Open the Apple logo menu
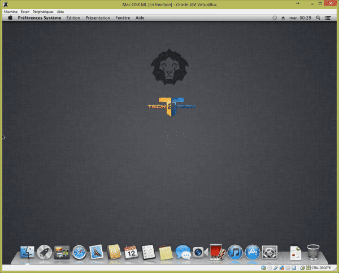The height and width of the screenshot is (273, 339). point(10,17)
